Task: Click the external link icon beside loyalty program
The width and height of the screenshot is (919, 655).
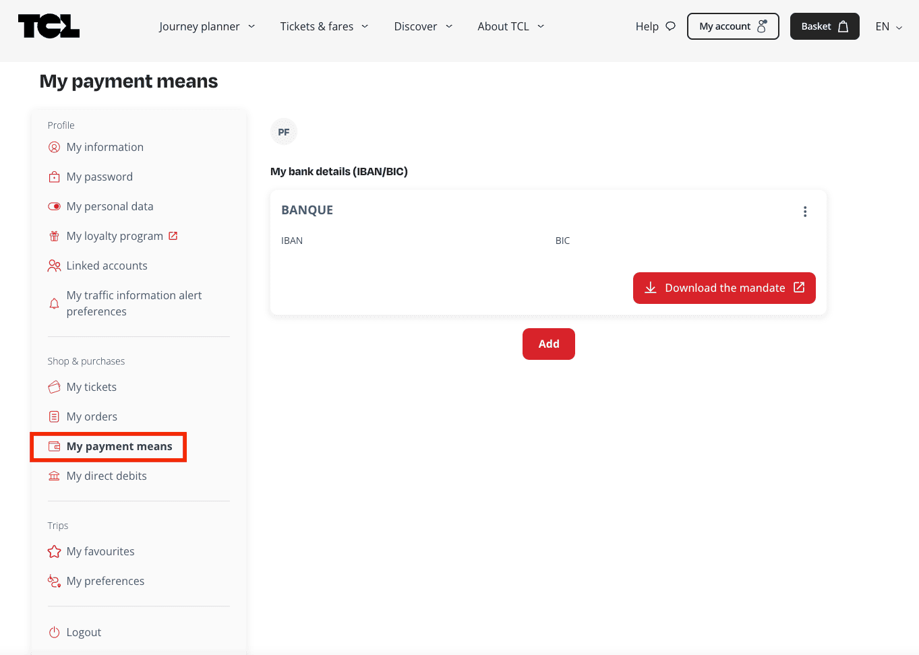Action: click(x=173, y=236)
